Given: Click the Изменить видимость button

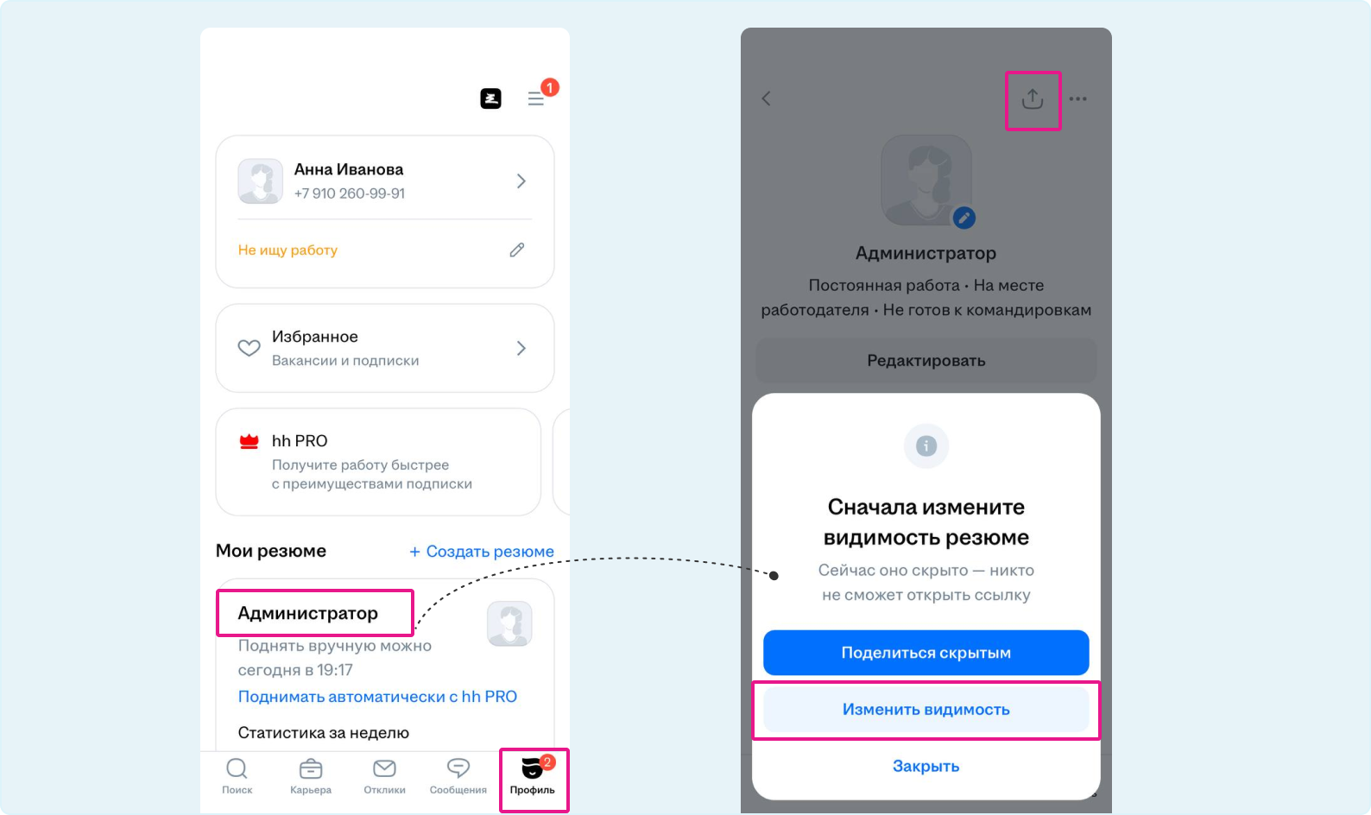Looking at the screenshot, I should click(926, 710).
